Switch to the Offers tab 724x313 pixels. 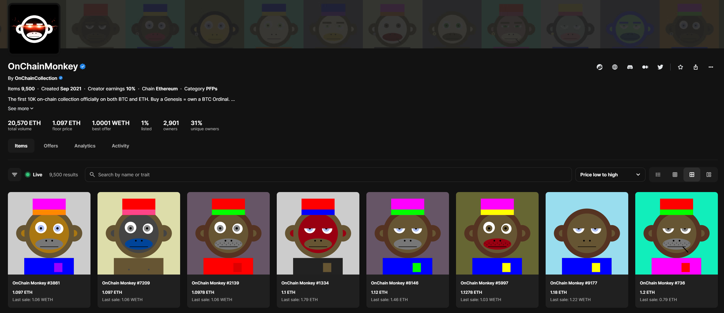click(x=51, y=146)
